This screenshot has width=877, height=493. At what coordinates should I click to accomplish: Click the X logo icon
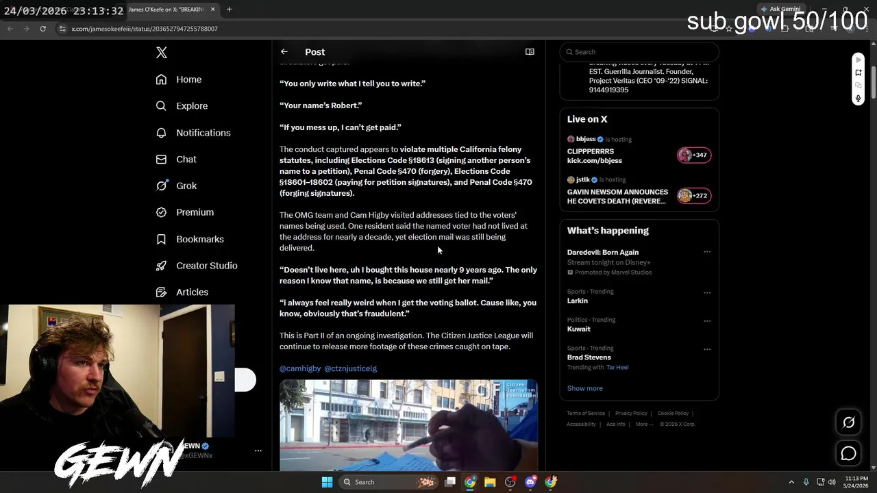pos(161,53)
